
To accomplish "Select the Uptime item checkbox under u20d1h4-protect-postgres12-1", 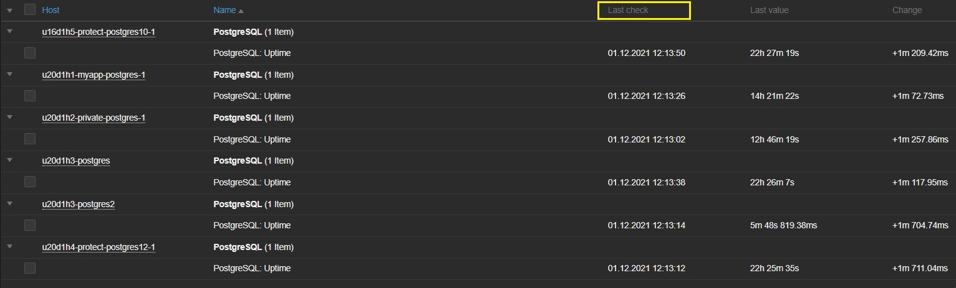I will (x=30, y=268).
